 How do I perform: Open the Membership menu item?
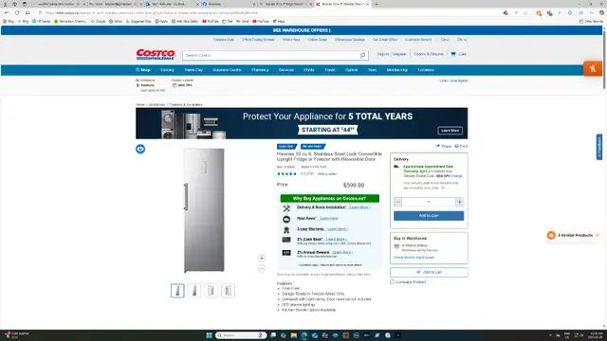point(397,70)
